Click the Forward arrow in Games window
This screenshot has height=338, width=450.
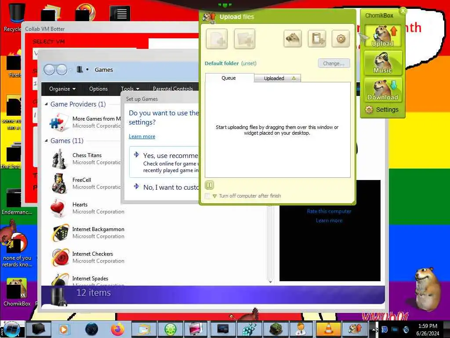[x=62, y=70]
